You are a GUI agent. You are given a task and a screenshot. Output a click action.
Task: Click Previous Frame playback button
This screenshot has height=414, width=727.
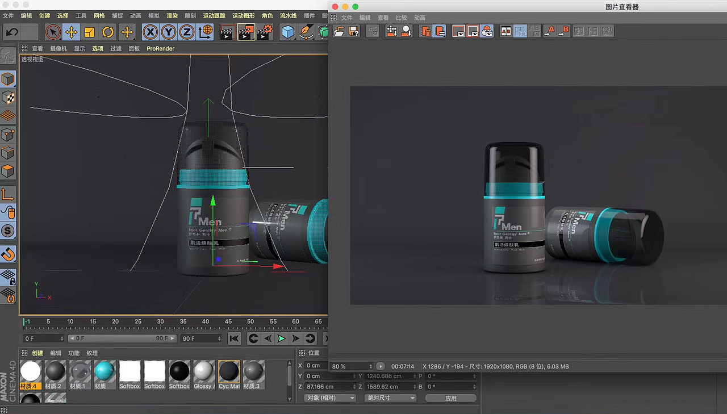pyautogui.click(x=268, y=338)
